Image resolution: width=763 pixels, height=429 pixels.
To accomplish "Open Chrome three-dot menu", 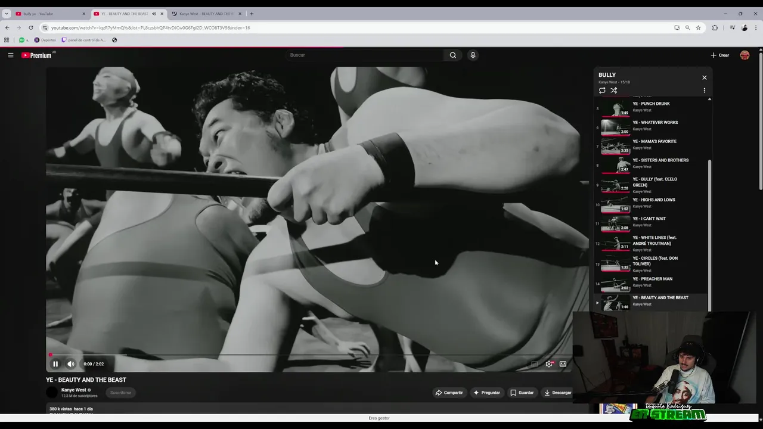I will point(756,27).
